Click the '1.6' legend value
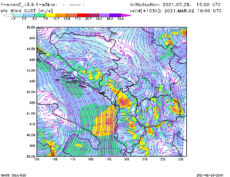 (x=13, y=19)
